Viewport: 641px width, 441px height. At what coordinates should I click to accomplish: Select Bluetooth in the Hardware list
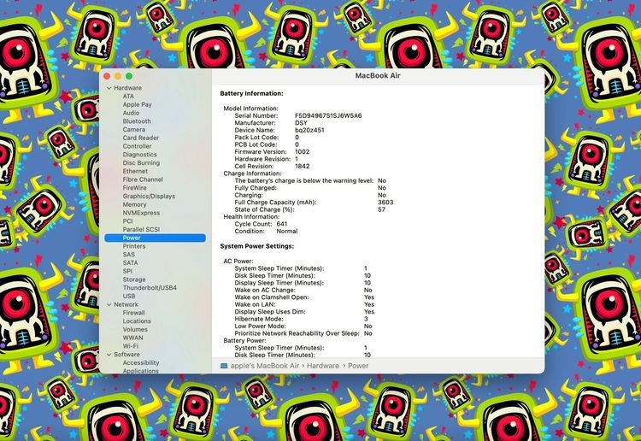tap(137, 121)
